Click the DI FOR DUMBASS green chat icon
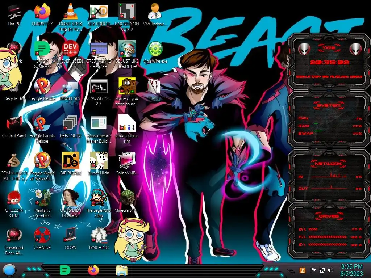Screen dimensions: 371x278 click(42, 49)
